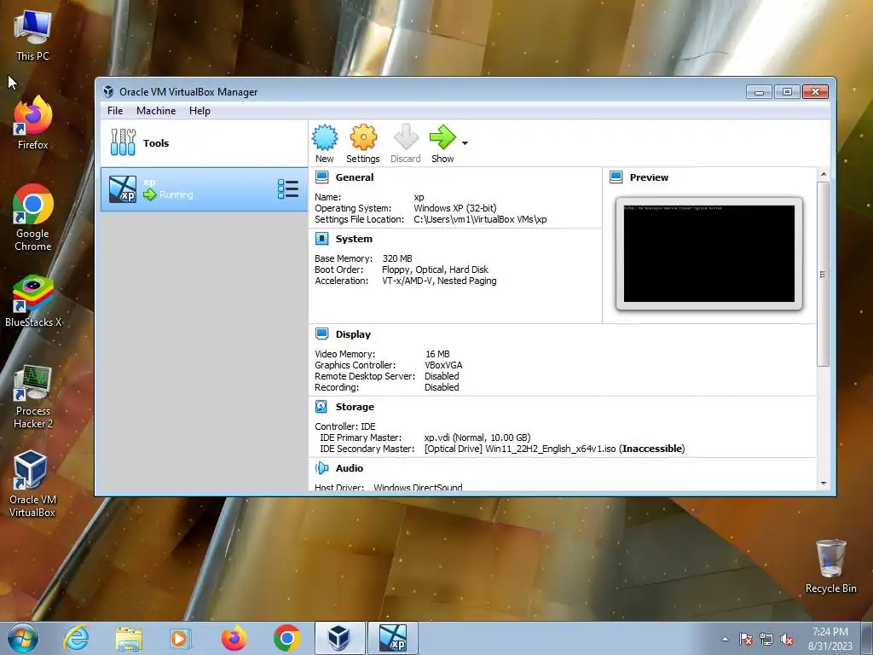The image size is (873, 655).
Task: Click the Audio section speaker icon
Action: [321, 468]
